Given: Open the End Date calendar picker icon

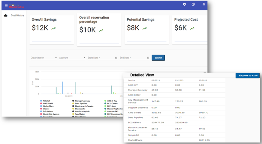Looking at the screenshot, I should click(148, 58).
